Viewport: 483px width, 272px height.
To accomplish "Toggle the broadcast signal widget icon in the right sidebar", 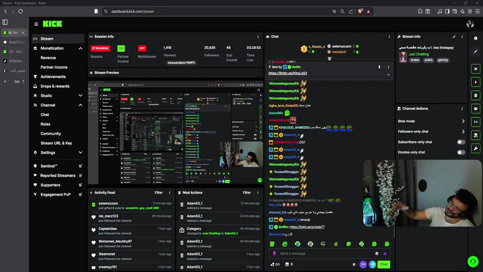I will pyautogui.click(x=475, y=122).
